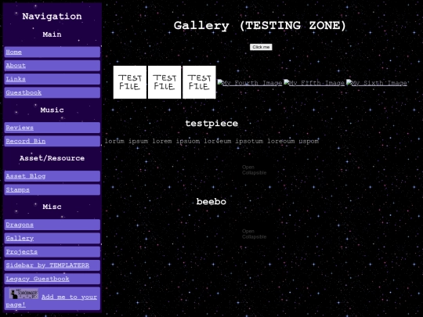Click the 'testpiece' heading

click(211, 124)
